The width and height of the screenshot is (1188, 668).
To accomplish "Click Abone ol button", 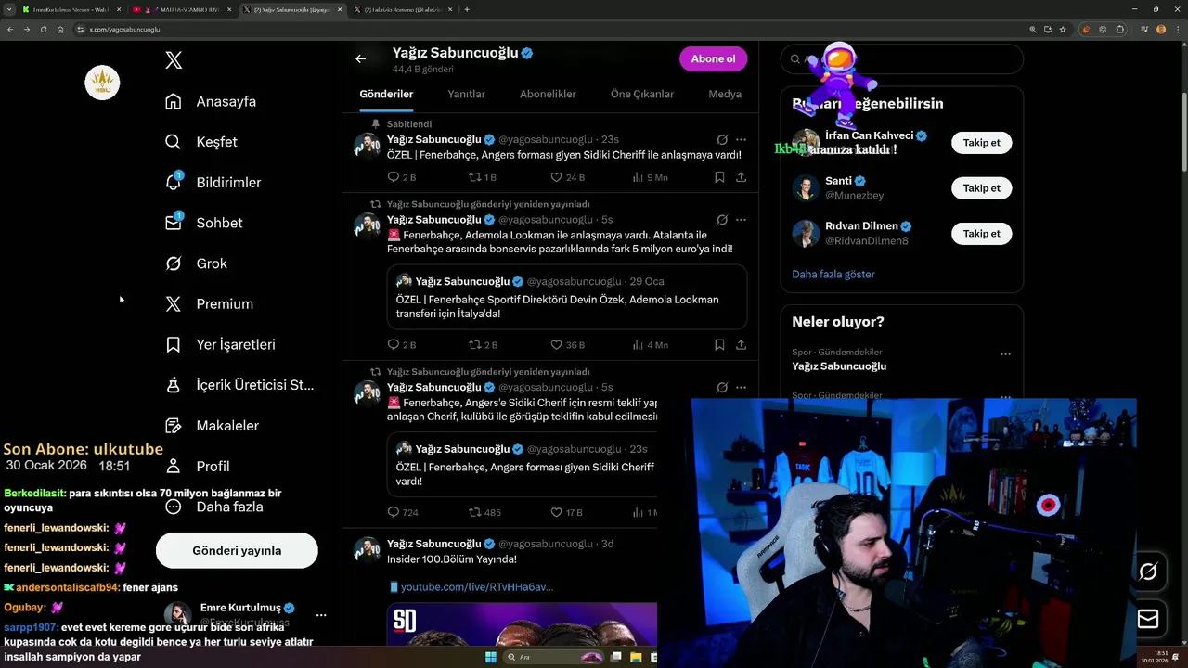I will pyautogui.click(x=713, y=58).
